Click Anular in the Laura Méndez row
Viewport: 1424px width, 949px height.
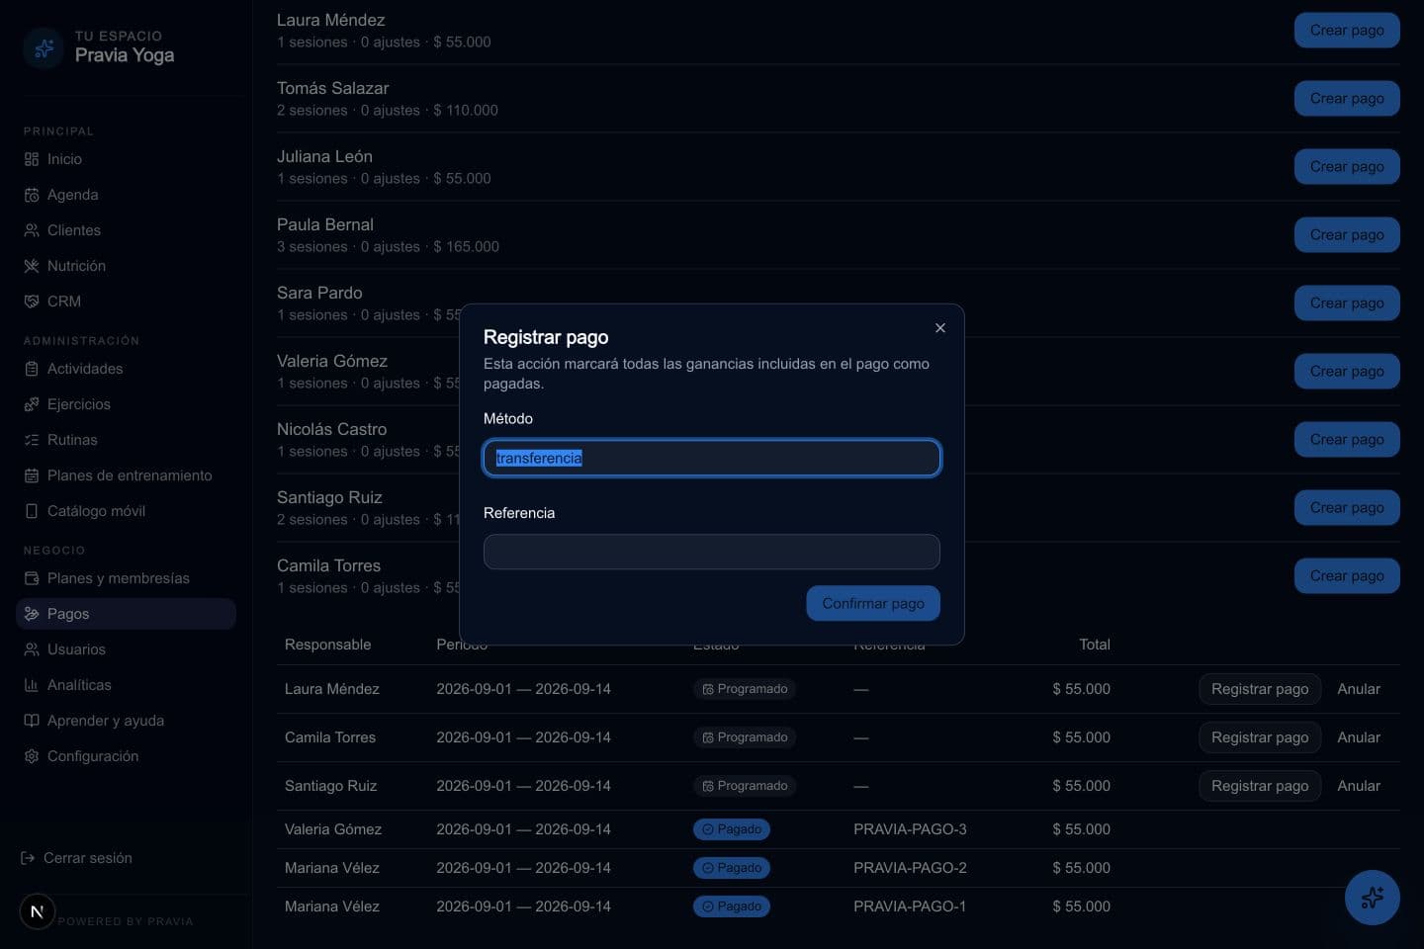click(1359, 689)
